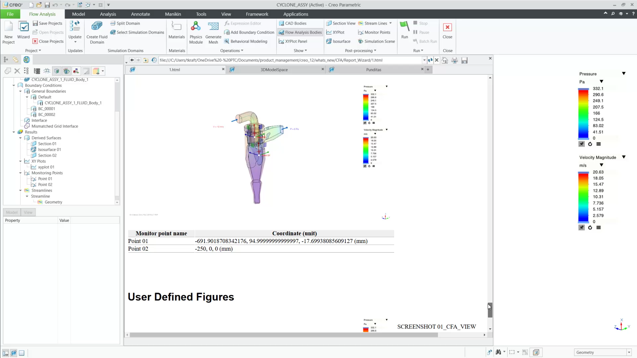Open the Geometry filter dropdown

629,352
